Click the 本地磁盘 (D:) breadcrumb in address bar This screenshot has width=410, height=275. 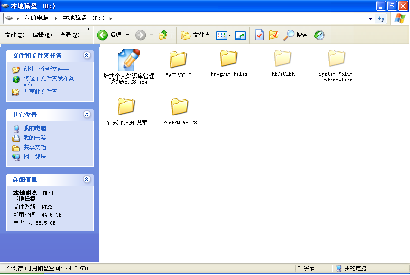84,18
